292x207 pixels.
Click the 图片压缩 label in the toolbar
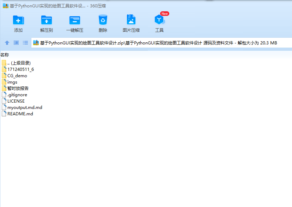point(131,30)
